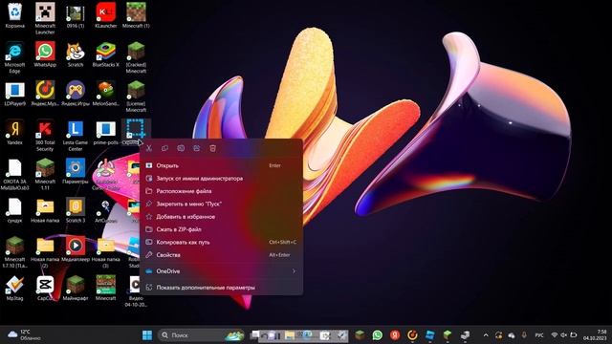612x344 pixels.
Task: Select the LDPlayer9 desktop icon
Action: tap(15, 94)
